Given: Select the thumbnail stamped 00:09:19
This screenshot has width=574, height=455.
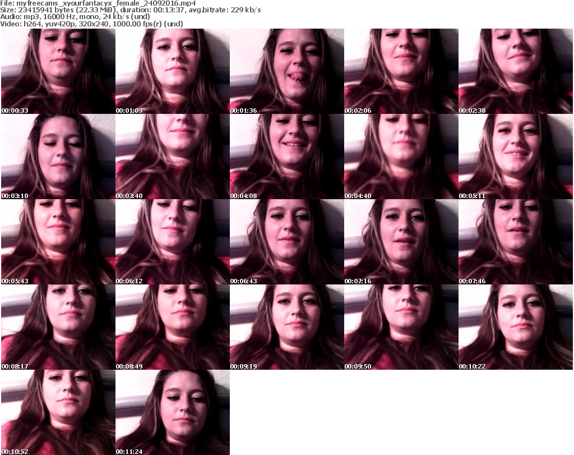Looking at the screenshot, I should click(287, 327).
